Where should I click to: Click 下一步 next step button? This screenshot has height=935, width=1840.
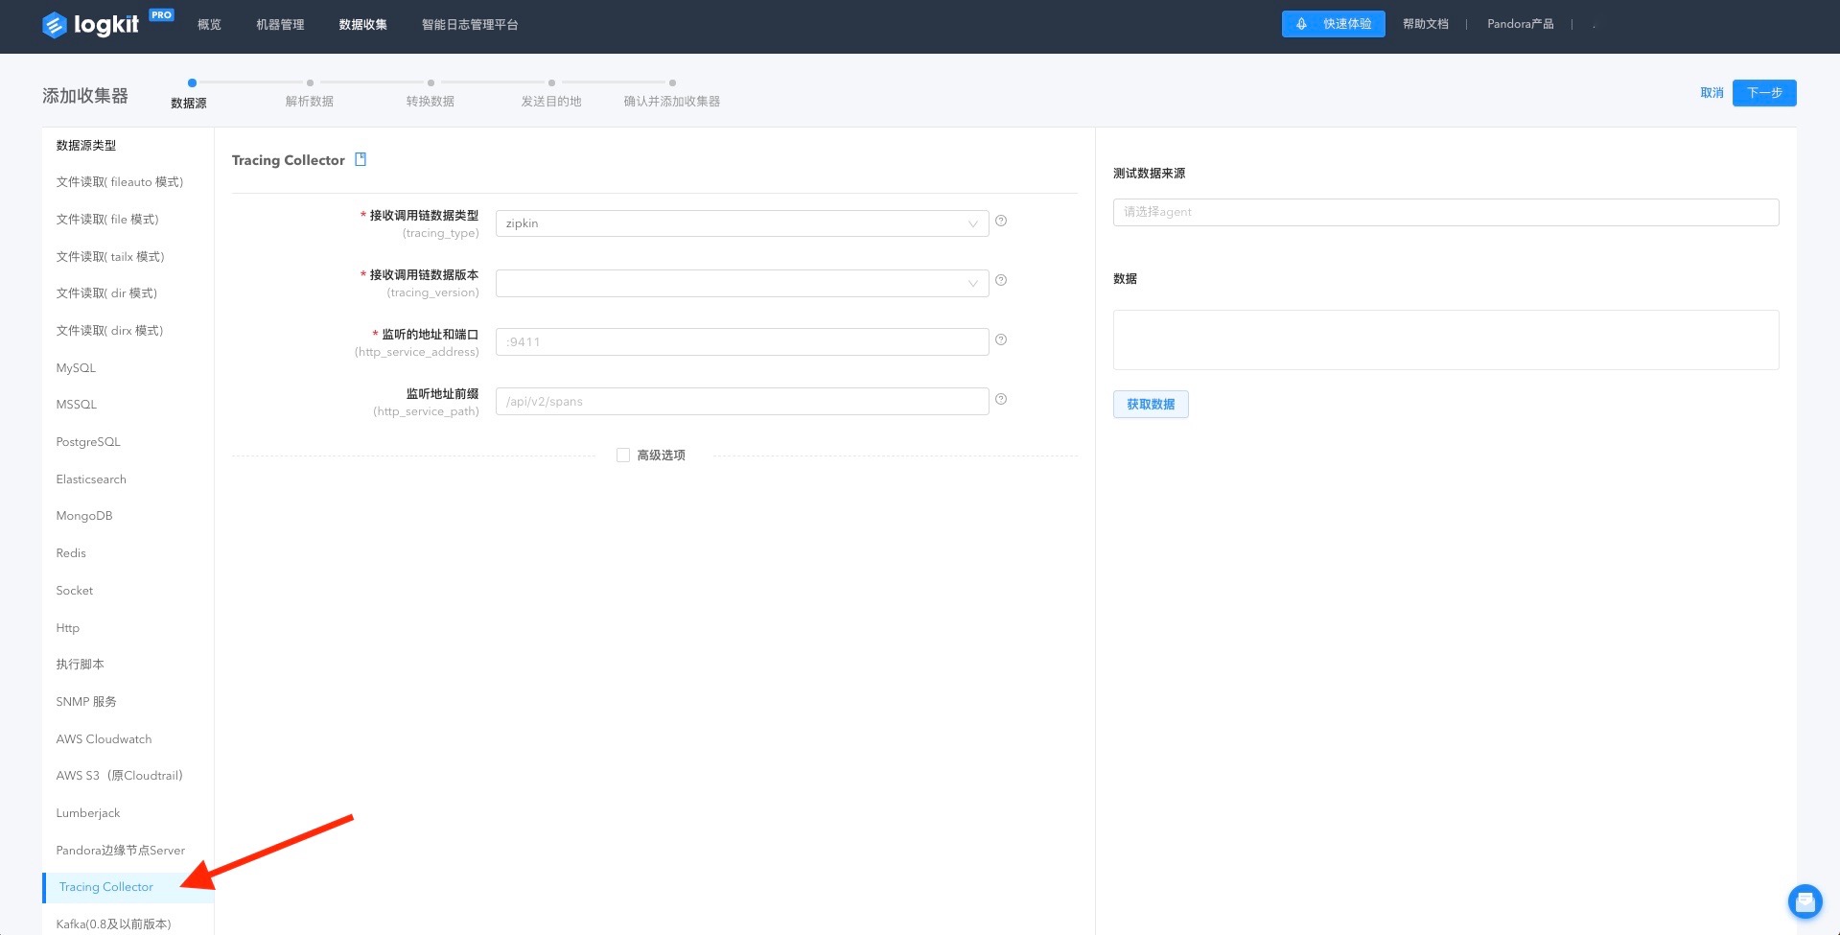1764,93
